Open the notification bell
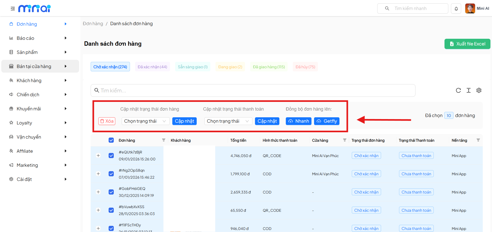Screen dimensions: 492x232 pos(456,9)
